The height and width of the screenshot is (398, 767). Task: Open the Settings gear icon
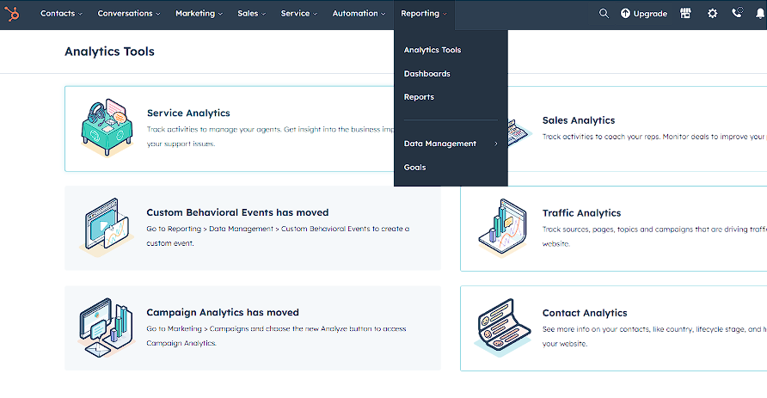(x=712, y=14)
